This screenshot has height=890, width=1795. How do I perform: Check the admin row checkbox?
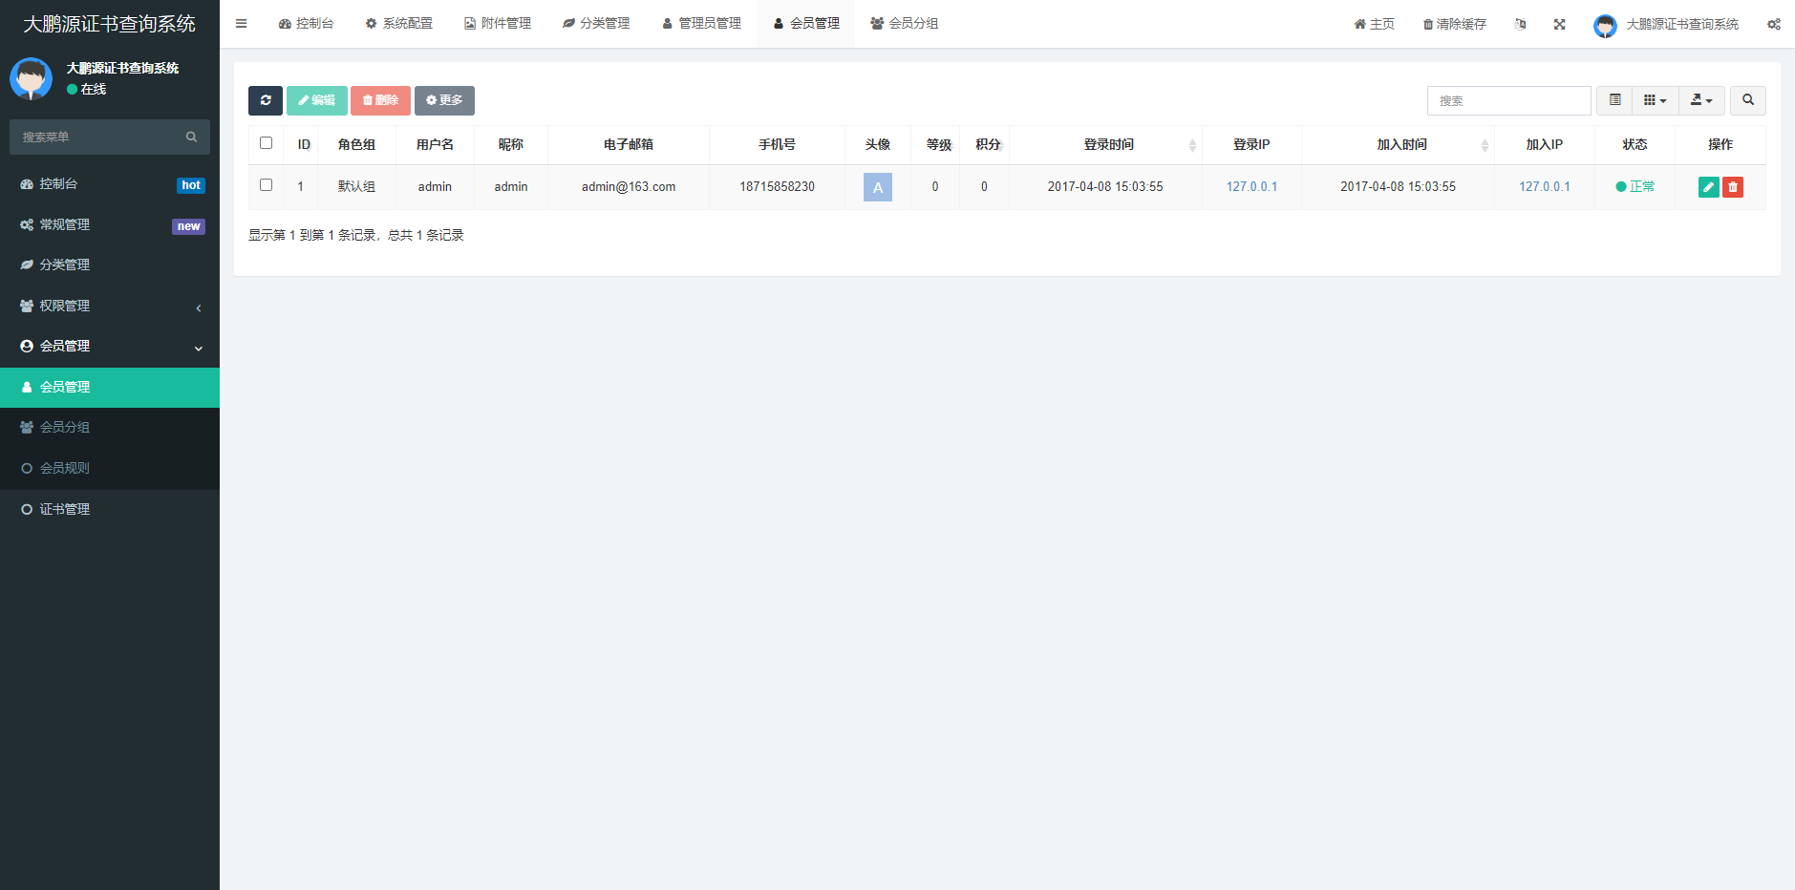[266, 186]
